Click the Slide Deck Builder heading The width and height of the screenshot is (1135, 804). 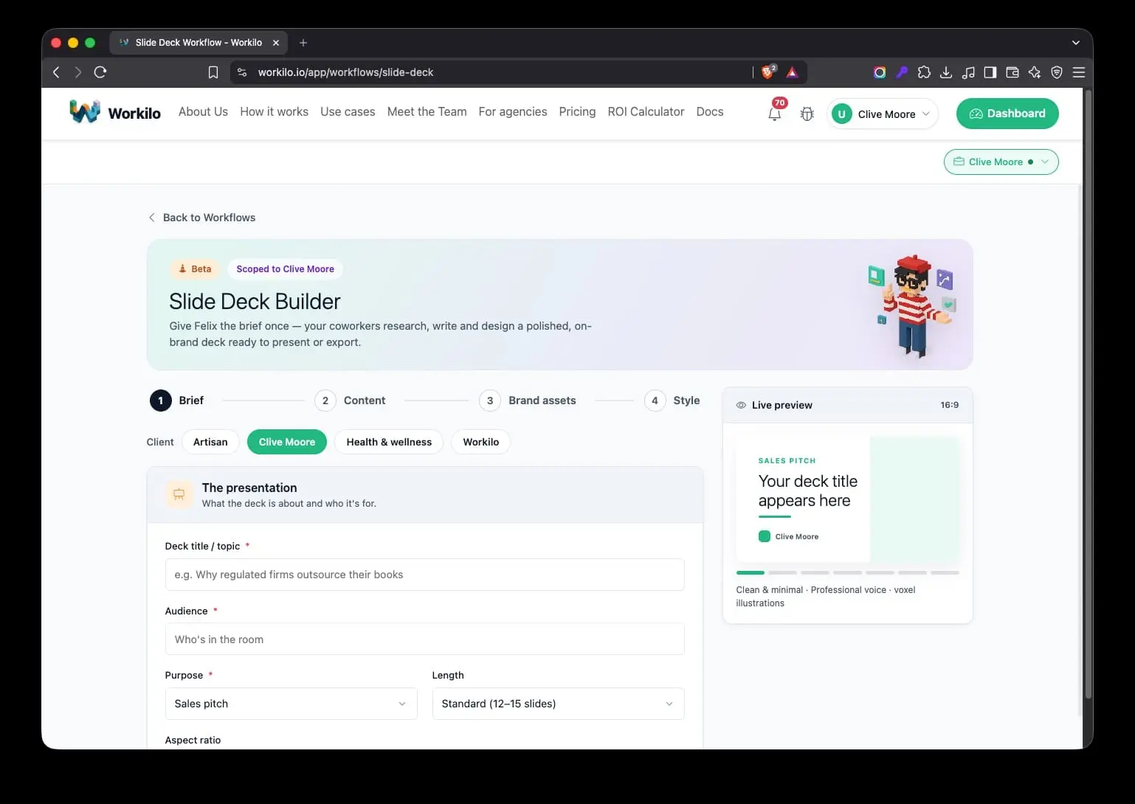(255, 301)
